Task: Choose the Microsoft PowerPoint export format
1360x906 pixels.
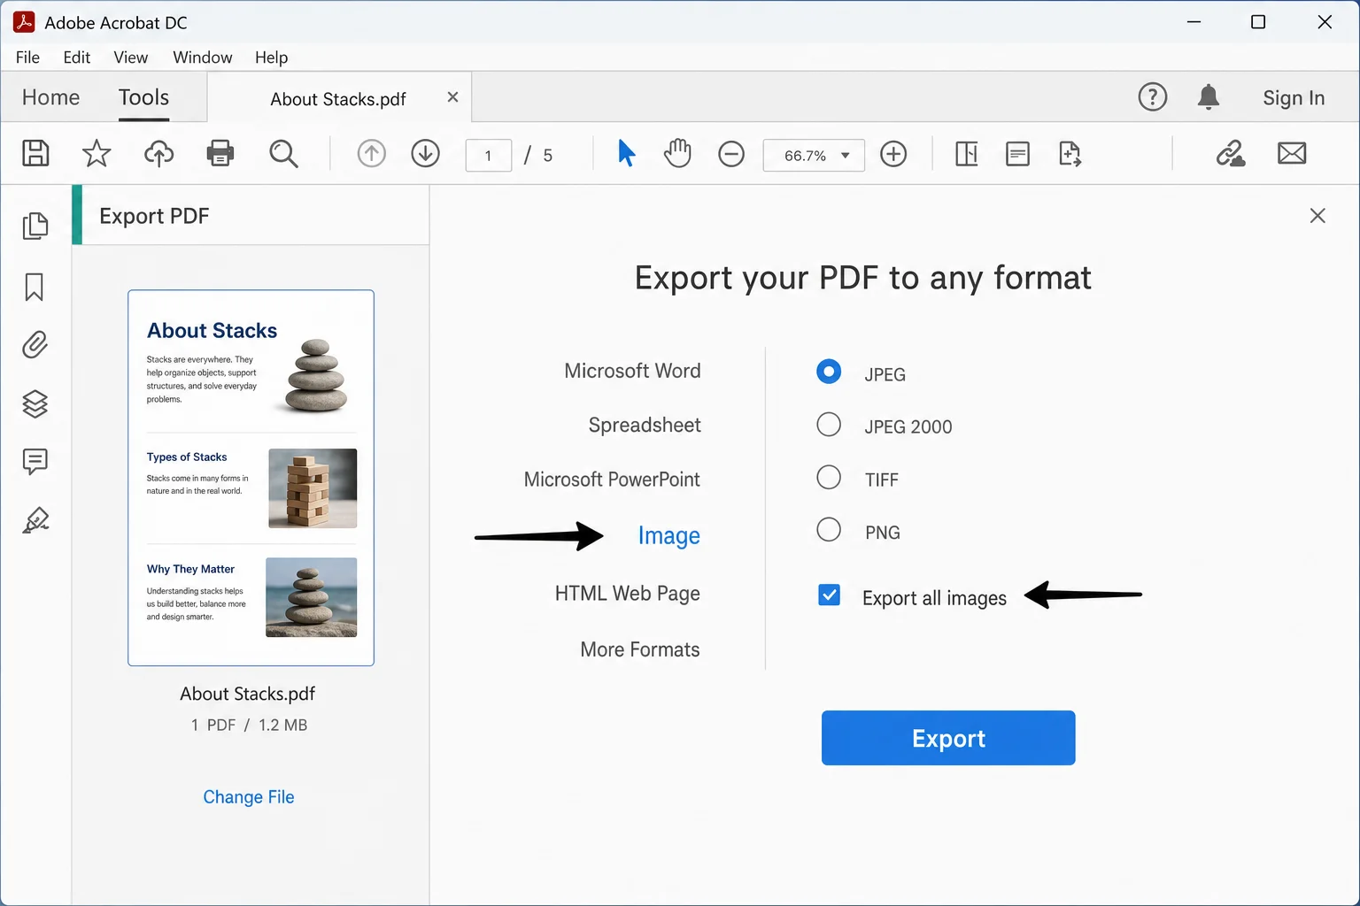Action: [612, 480]
